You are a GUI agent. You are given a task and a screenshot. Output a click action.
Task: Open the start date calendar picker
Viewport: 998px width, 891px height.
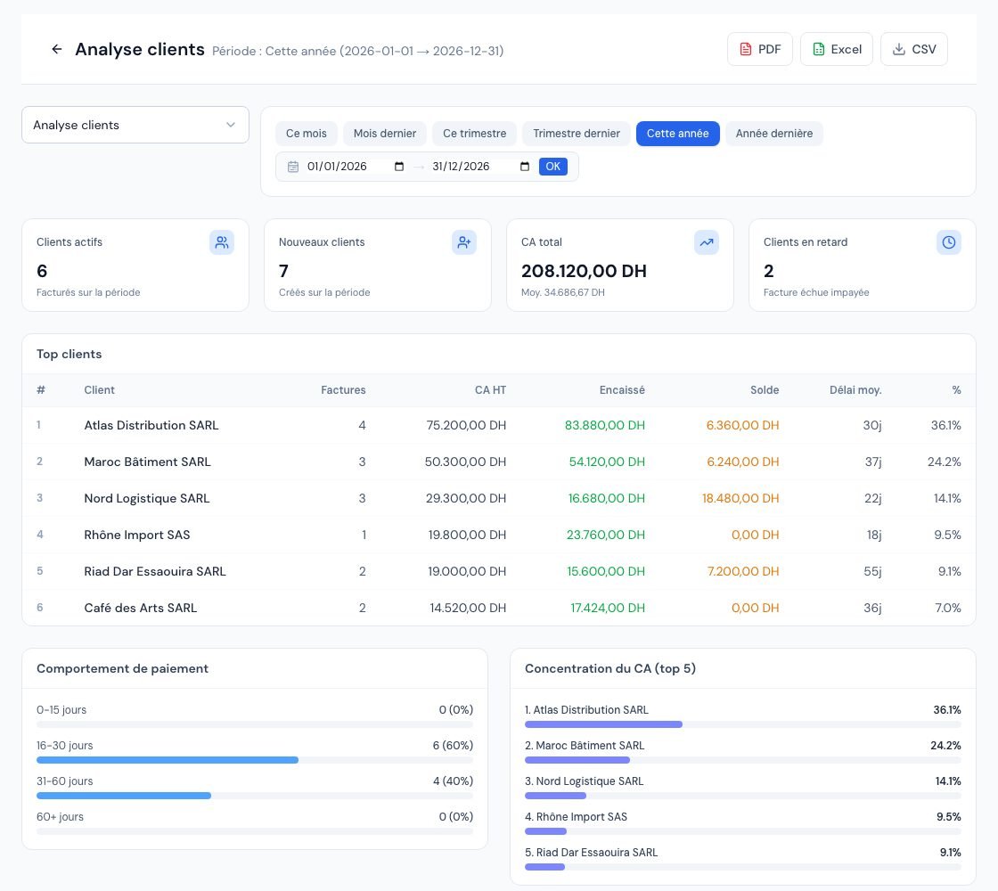click(399, 167)
